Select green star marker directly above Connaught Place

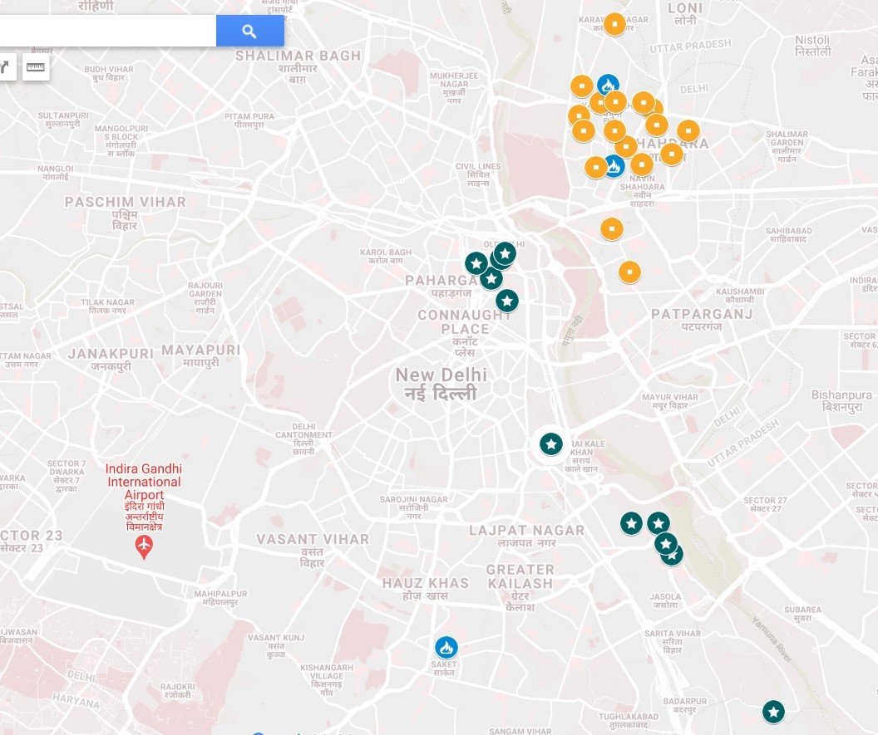click(507, 300)
